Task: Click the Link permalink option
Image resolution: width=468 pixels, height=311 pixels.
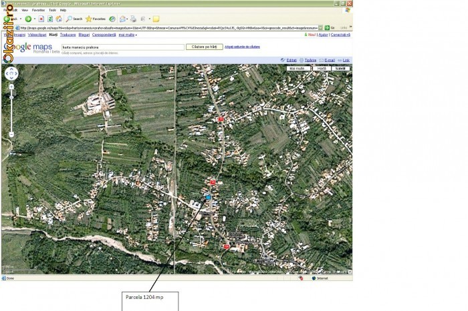Action: click(x=346, y=60)
